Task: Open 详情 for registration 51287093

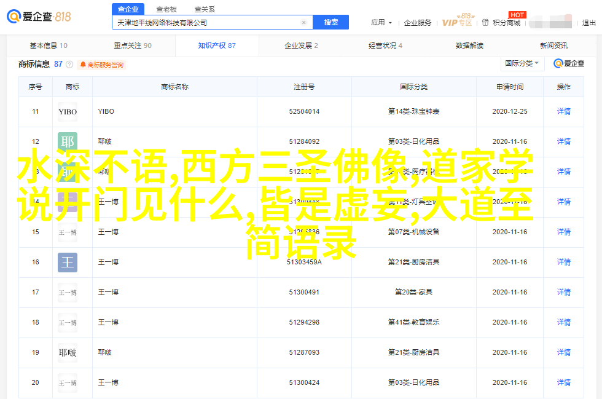Action: point(564,352)
